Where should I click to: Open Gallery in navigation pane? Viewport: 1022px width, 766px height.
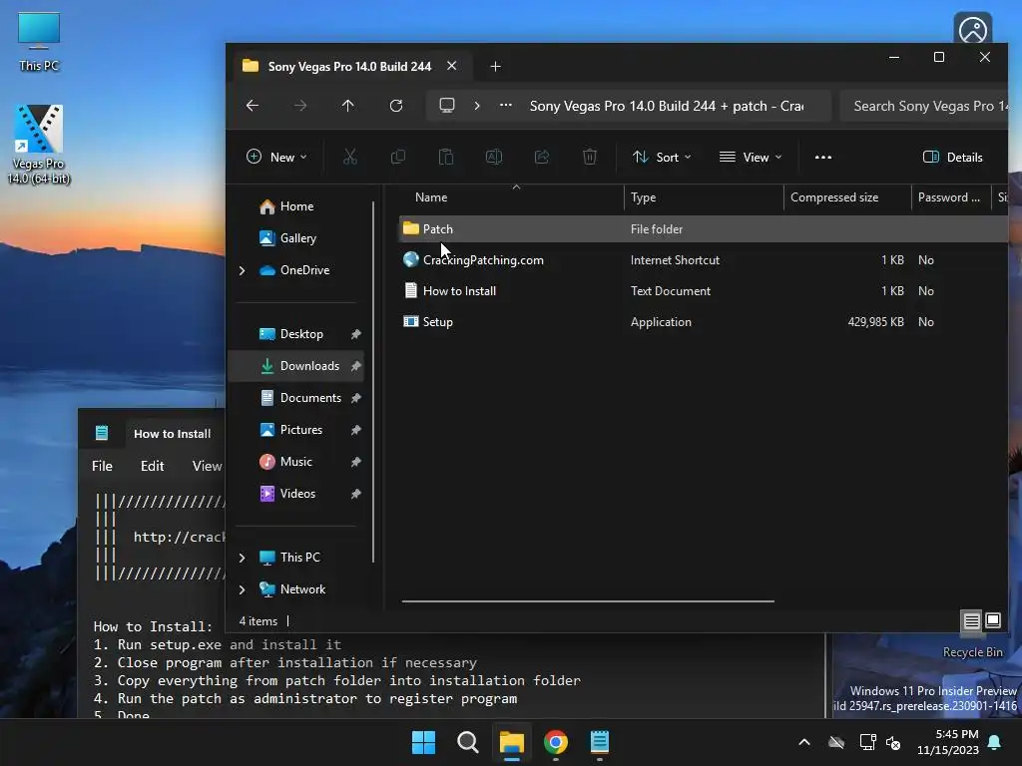click(297, 238)
